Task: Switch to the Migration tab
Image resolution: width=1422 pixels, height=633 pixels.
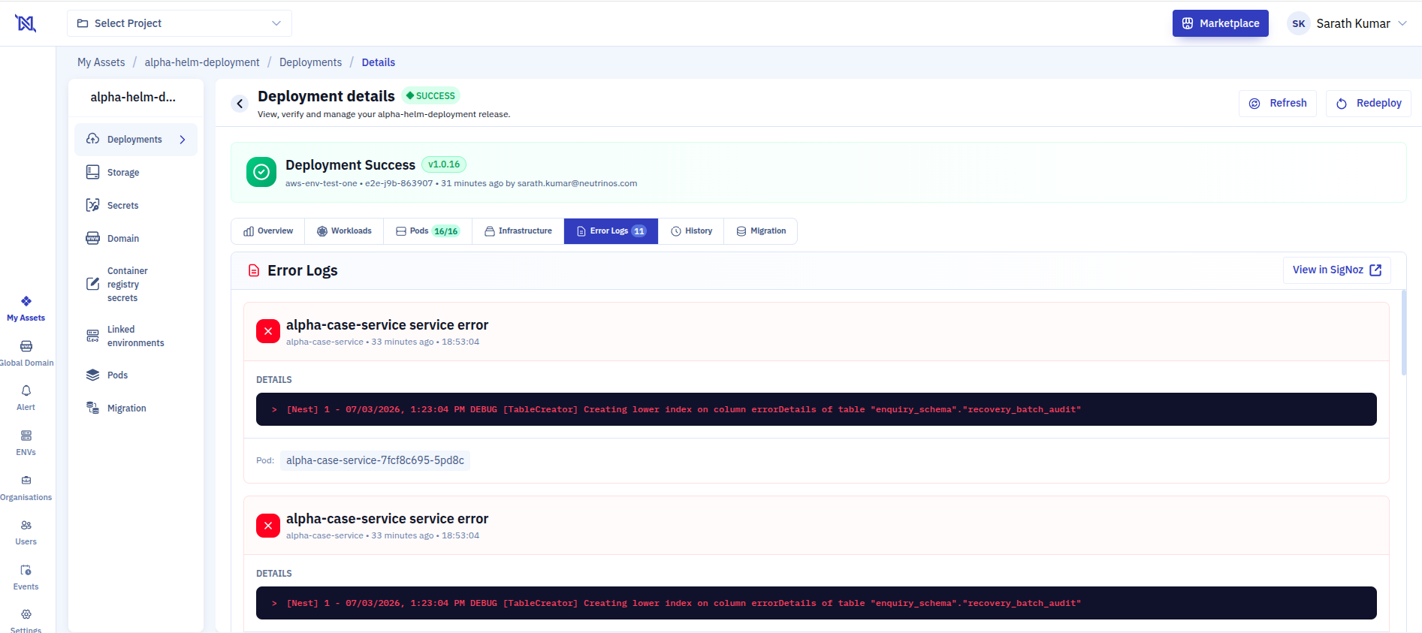Action: click(761, 231)
